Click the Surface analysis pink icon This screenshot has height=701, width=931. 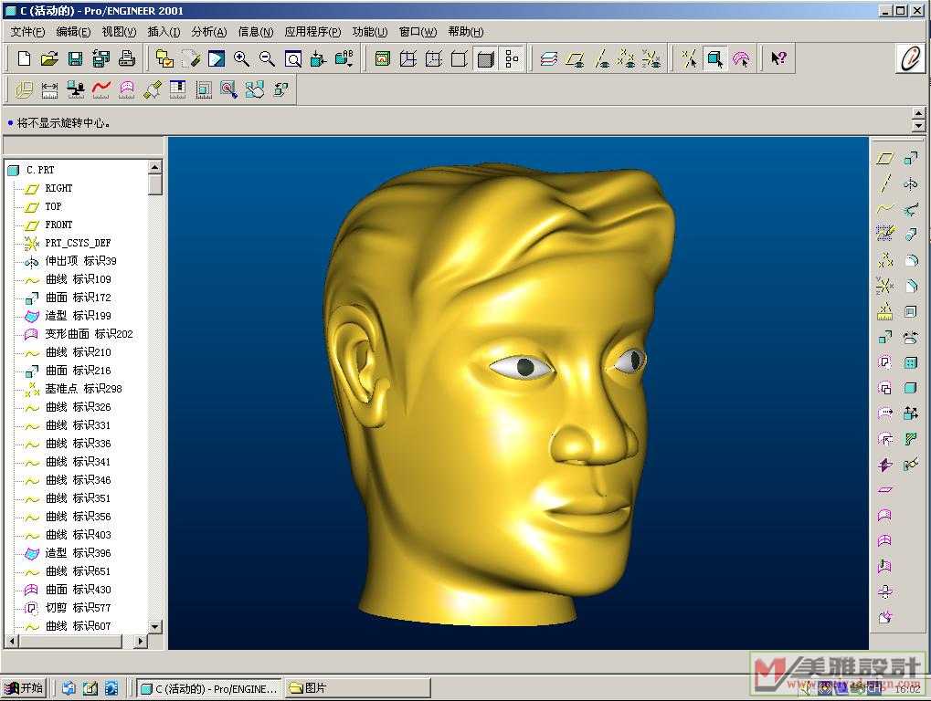[x=126, y=89]
